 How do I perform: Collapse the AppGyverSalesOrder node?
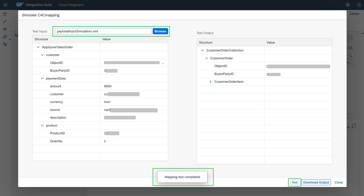38,47
